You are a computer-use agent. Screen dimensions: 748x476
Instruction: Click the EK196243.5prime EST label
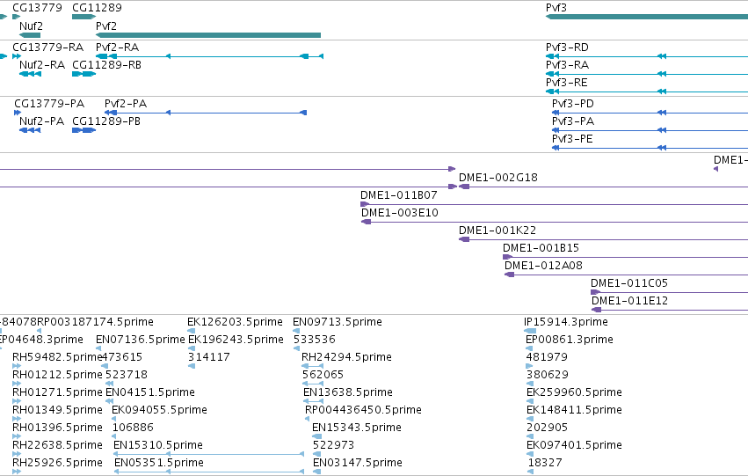click(236, 340)
